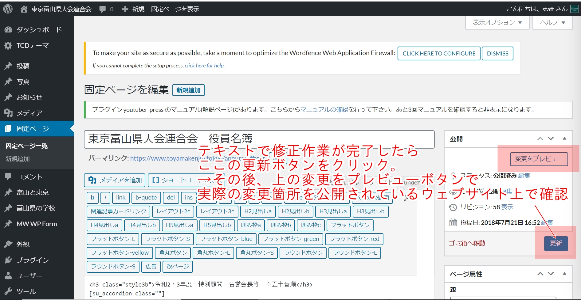Click the ツール tools wrench icon
Screen dimensions: 581x300
pos(8,291)
